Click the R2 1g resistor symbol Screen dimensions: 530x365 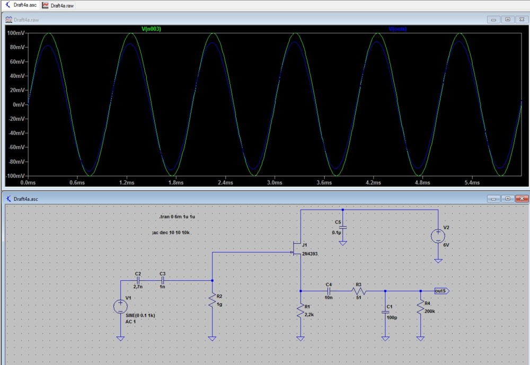tap(212, 301)
